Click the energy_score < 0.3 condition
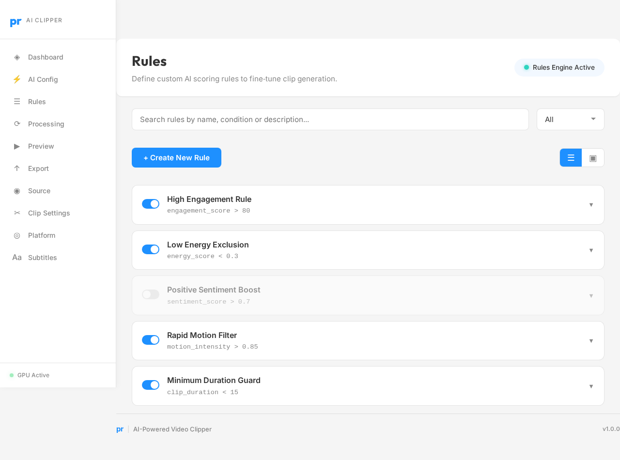620x460 pixels. pyautogui.click(x=202, y=257)
